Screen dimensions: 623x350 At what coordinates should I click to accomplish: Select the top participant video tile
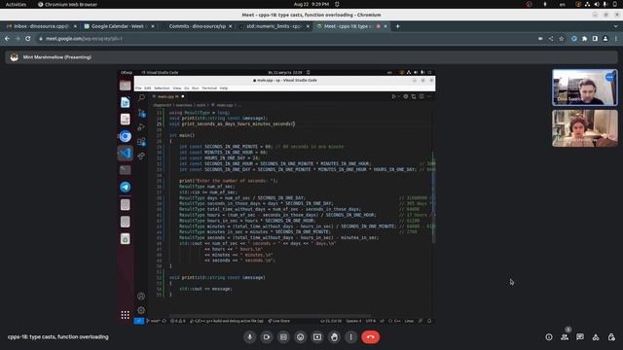click(585, 87)
